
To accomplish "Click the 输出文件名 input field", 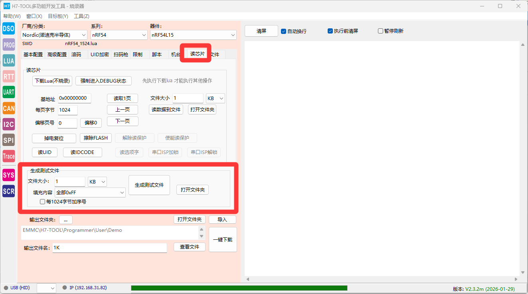I will (x=109, y=248).
